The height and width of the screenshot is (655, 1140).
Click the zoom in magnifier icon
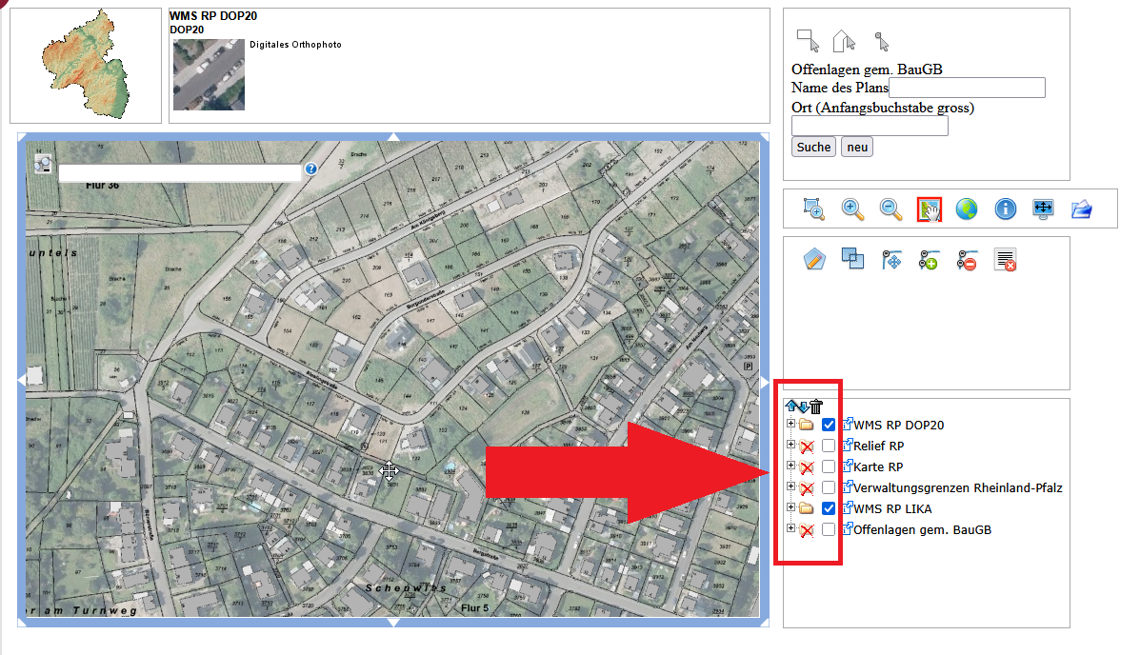click(852, 209)
